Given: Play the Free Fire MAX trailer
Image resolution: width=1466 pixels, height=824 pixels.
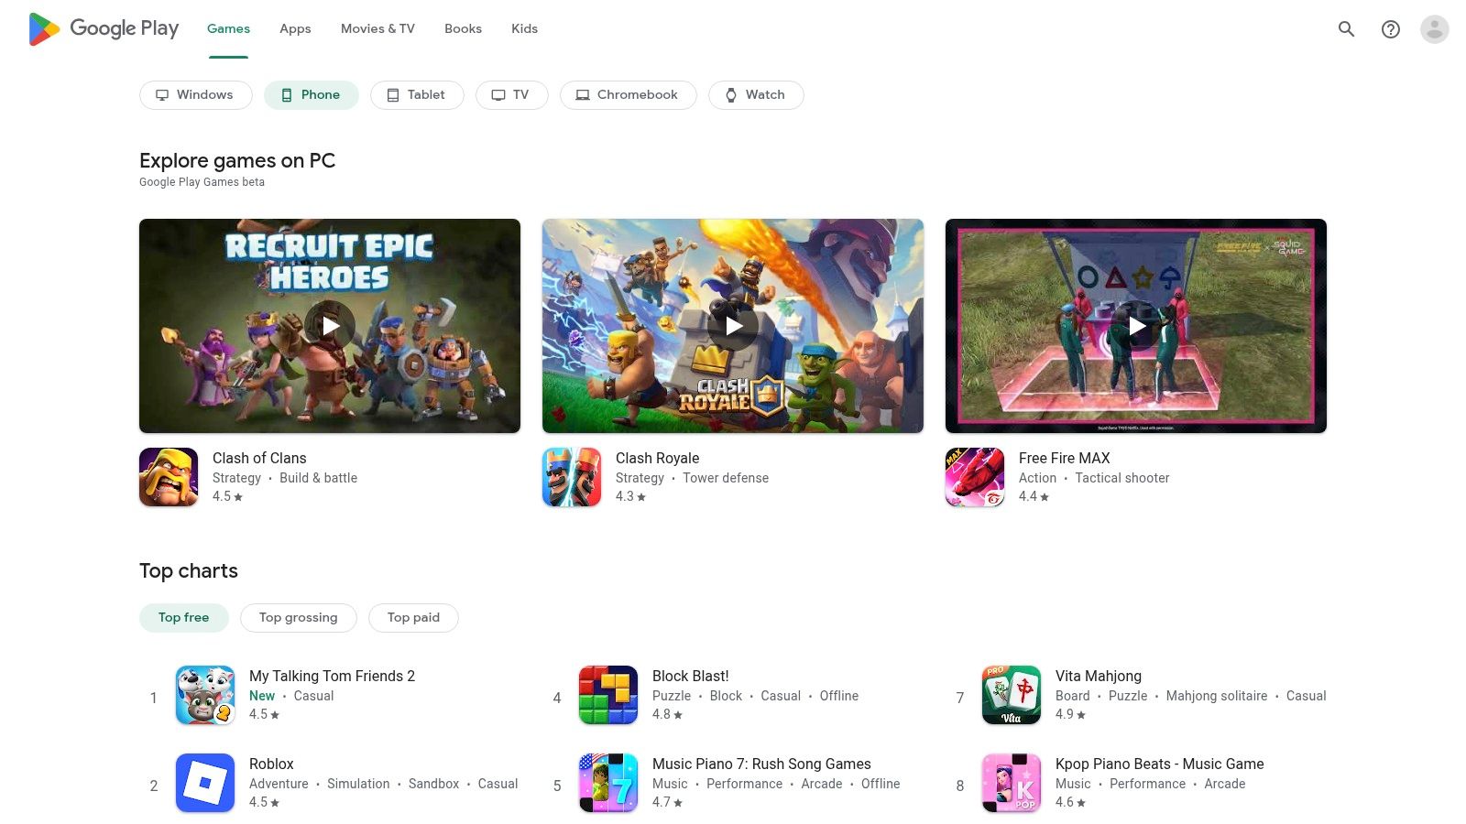Looking at the screenshot, I should click(1136, 326).
